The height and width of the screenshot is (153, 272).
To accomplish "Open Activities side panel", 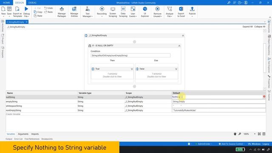I will [3, 26].
